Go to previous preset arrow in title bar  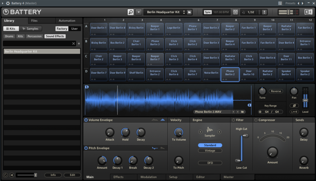[x=299, y=3]
